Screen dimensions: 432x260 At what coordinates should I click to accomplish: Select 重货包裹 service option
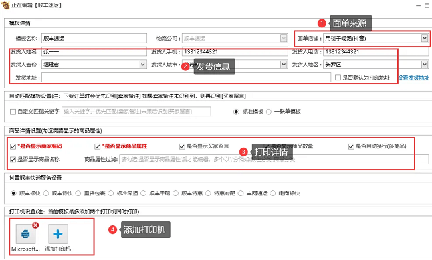tap(78, 194)
